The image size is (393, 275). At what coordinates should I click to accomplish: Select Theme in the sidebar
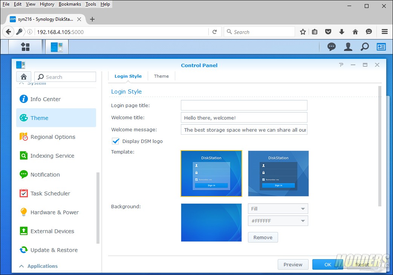[56, 118]
